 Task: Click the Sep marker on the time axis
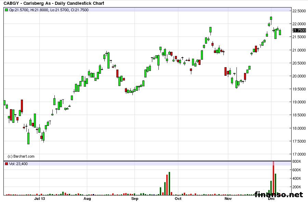coord(134,198)
